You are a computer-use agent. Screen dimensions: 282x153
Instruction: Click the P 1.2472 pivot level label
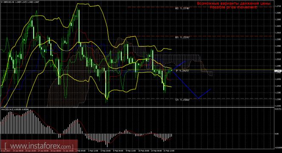click(182, 71)
